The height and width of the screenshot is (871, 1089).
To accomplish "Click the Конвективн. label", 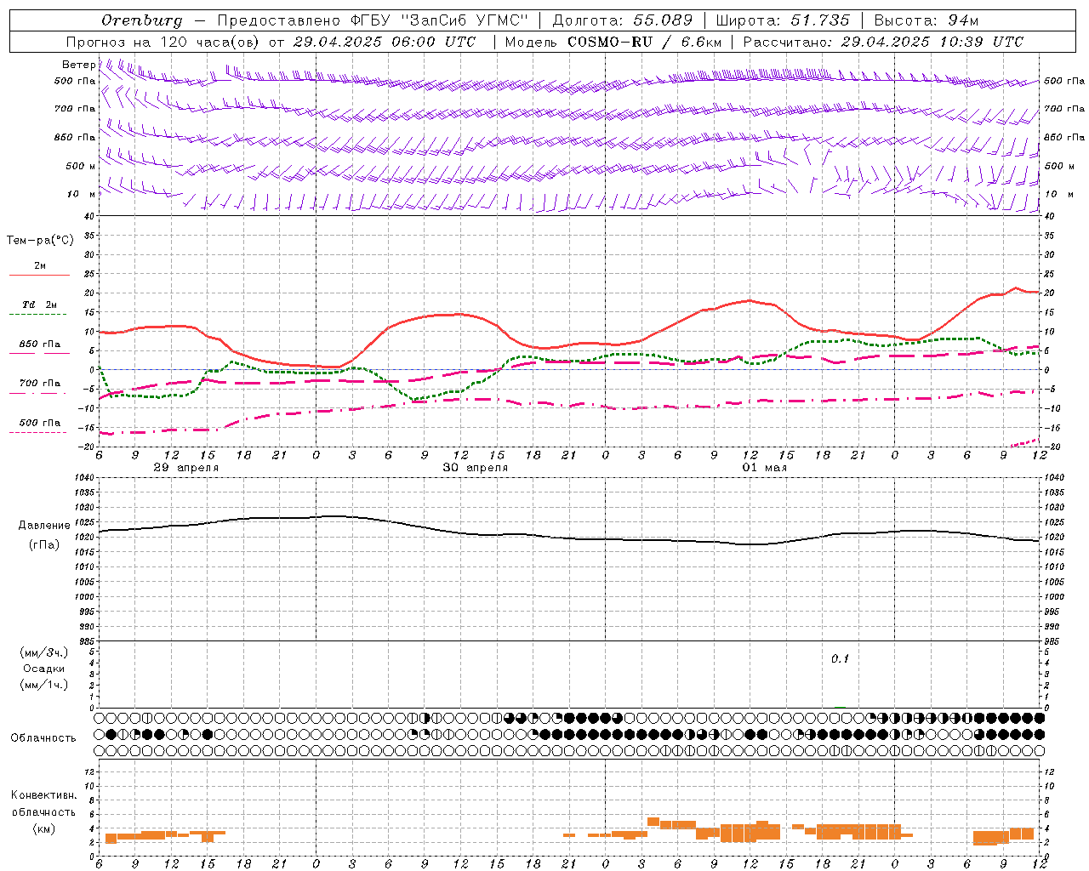I will pos(44,795).
